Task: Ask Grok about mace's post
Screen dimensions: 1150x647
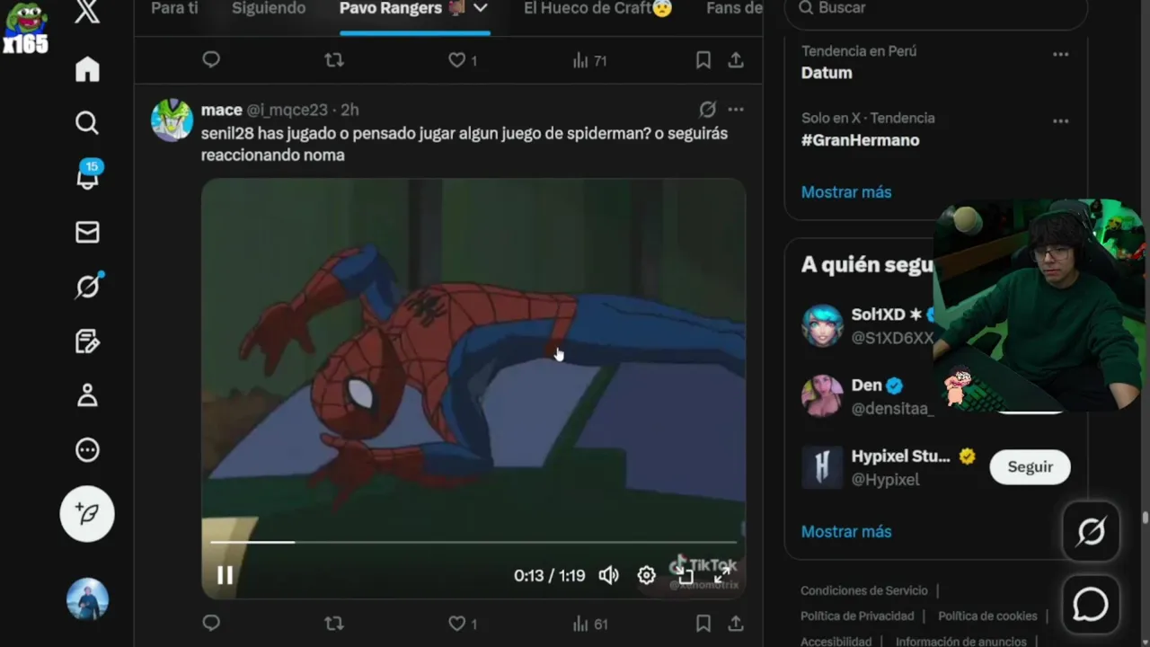Action: pos(708,110)
